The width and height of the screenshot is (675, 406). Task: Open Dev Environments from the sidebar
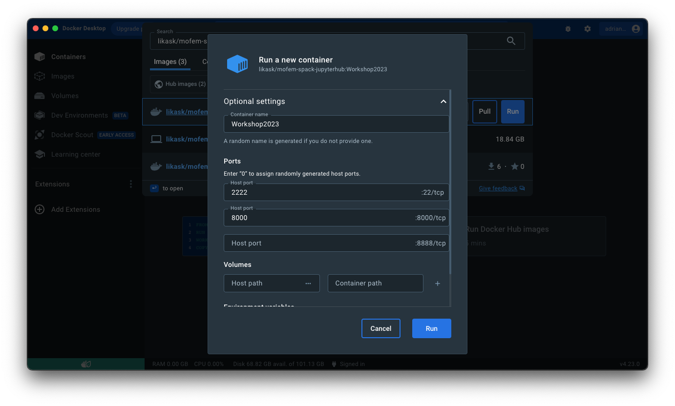click(x=40, y=115)
